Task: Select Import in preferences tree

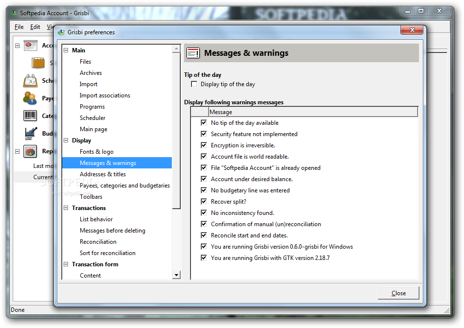Action: 88,84
